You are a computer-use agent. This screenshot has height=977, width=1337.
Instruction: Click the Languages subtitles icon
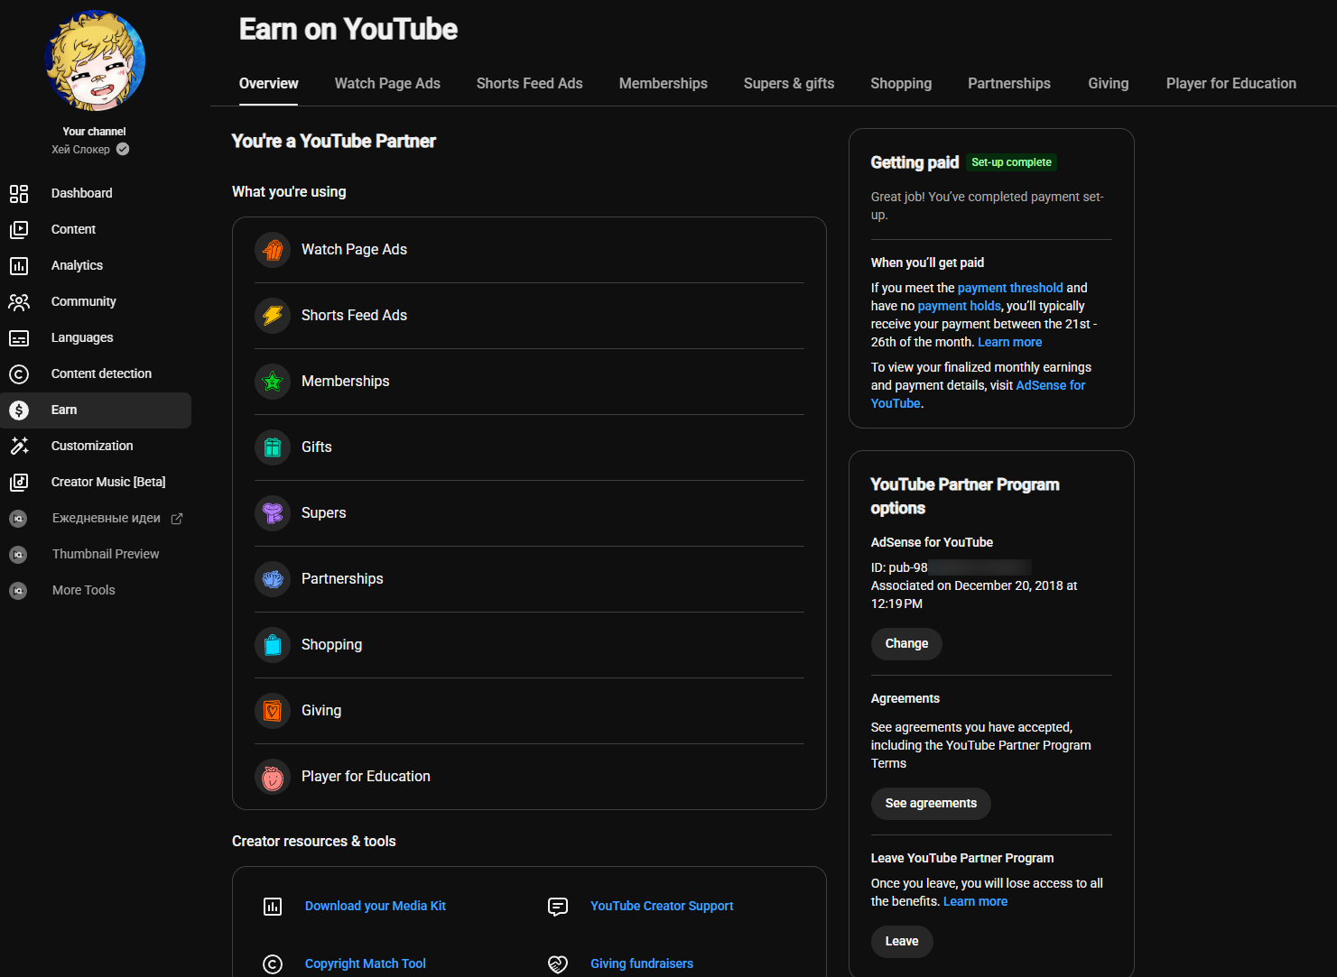coord(19,338)
